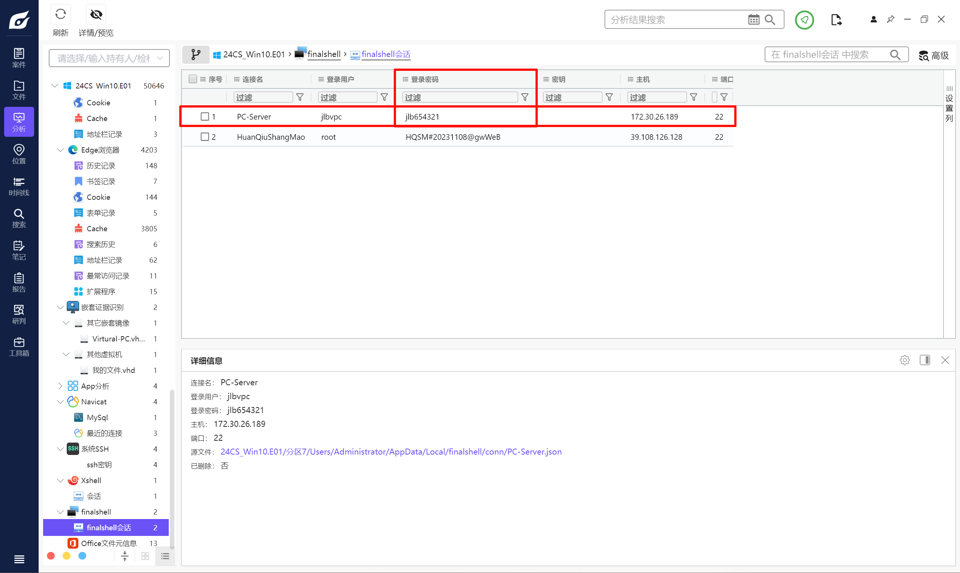This screenshot has width=960, height=573.
Task: Check the checkbox for the PC-Server row
Action: point(205,117)
